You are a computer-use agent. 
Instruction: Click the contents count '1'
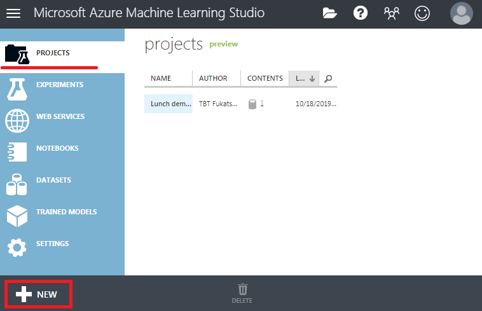tap(262, 104)
